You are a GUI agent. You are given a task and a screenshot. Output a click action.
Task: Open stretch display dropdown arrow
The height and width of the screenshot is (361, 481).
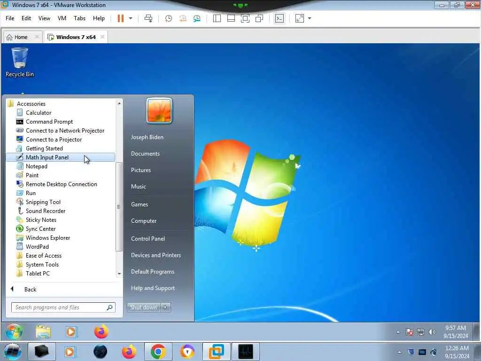(x=310, y=18)
